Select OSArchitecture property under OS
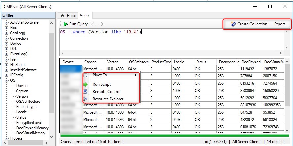 (28, 102)
